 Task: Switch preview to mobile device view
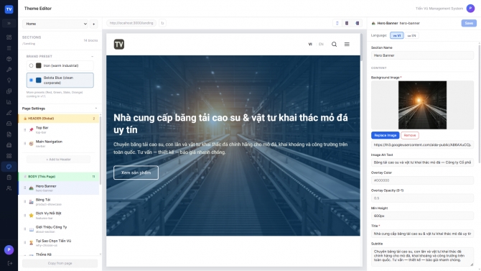(337, 23)
